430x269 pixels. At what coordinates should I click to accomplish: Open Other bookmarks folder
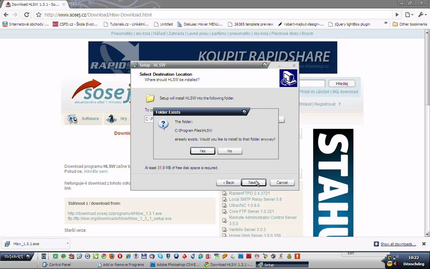point(410,24)
